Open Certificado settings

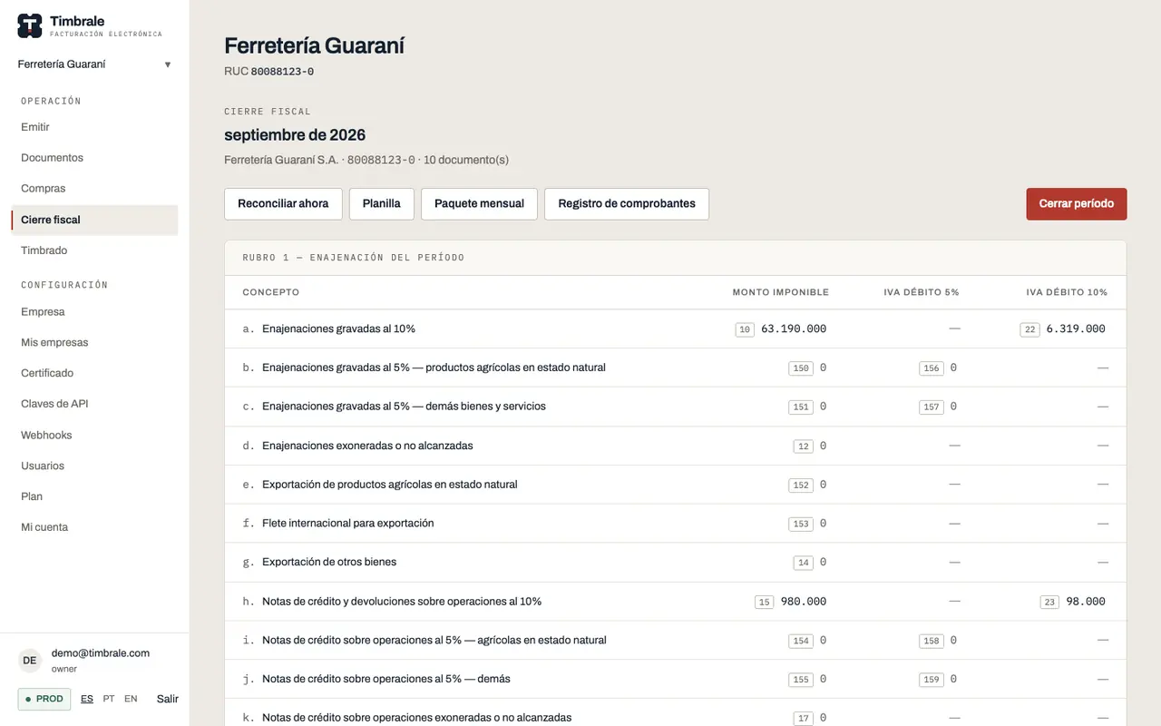point(47,373)
